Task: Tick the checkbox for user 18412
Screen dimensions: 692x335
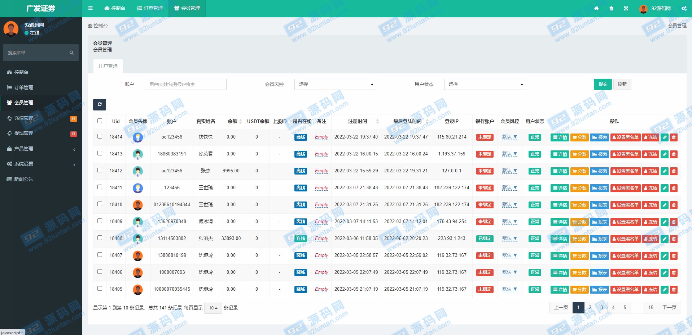Action: click(100, 170)
